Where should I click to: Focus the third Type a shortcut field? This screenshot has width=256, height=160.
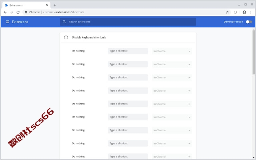(x=128, y=77)
